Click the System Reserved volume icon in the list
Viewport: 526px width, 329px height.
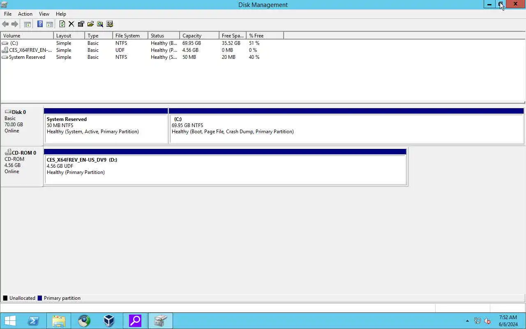coord(5,57)
